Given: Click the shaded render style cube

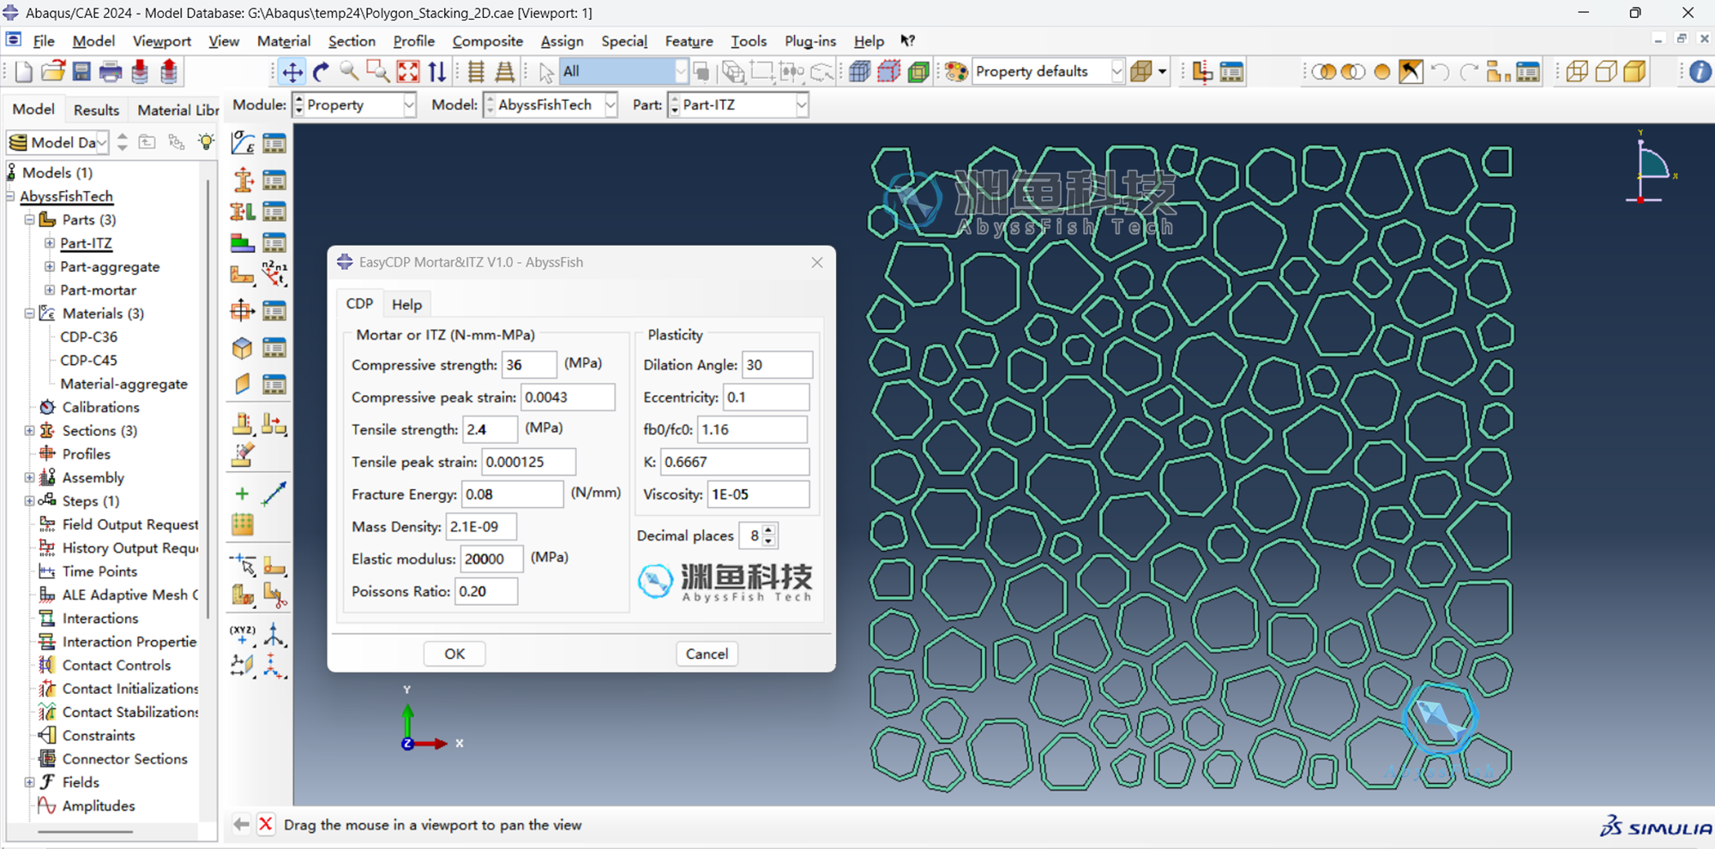Looking at the screenshot, I should (x=1635, y=72).
